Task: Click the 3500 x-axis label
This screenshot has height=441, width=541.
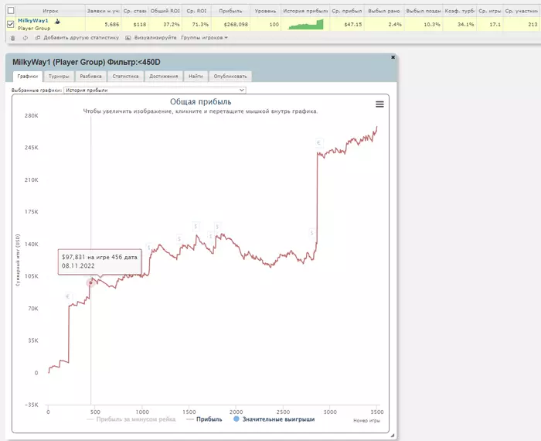Action: [x=377, y=412]
